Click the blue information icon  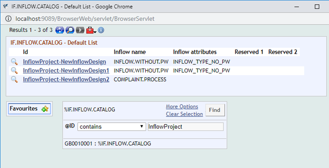click(x=101, y=30)
